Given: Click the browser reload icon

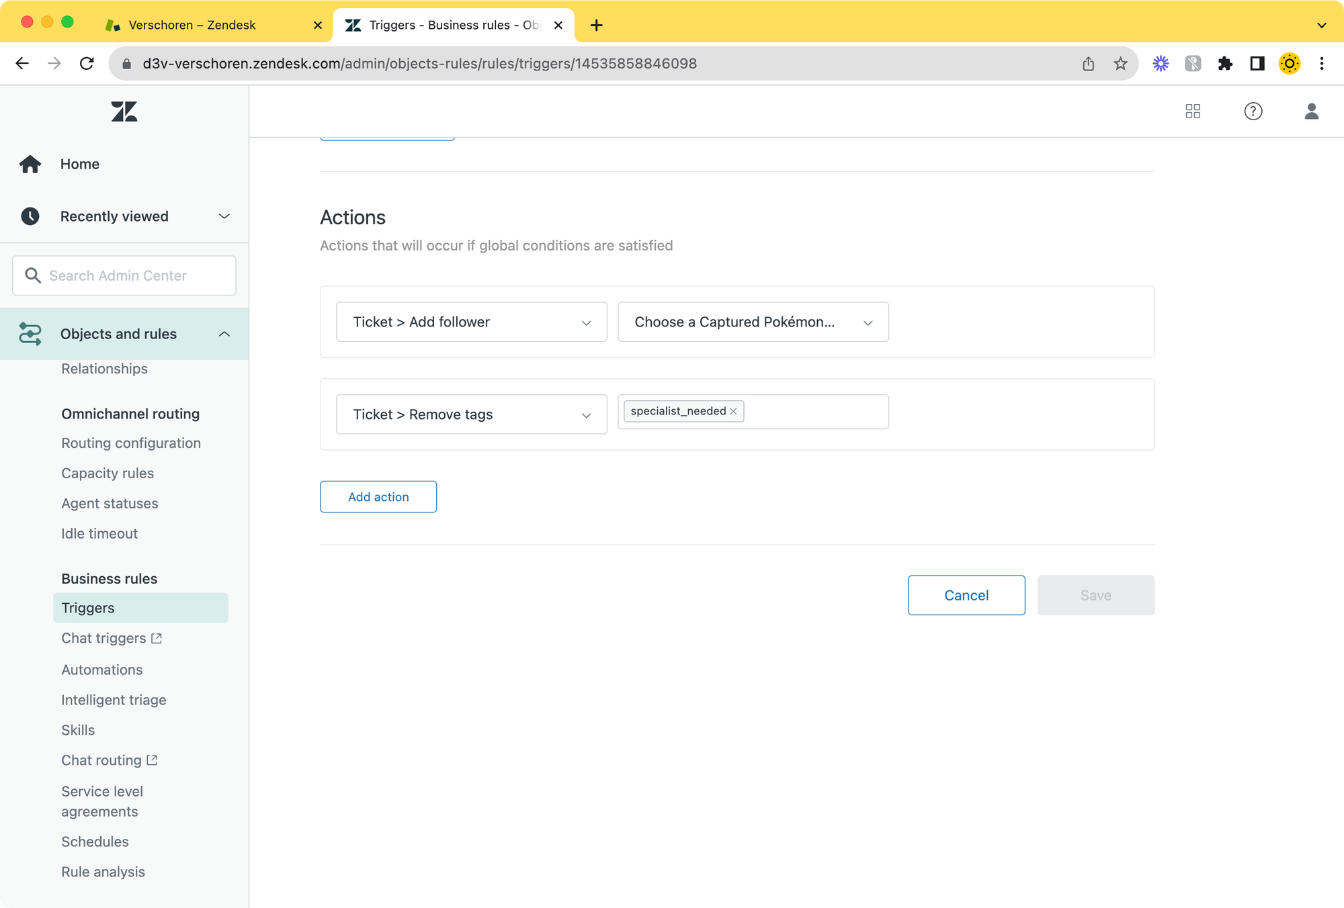Looking at the screenshot, I should coord(87,64).
